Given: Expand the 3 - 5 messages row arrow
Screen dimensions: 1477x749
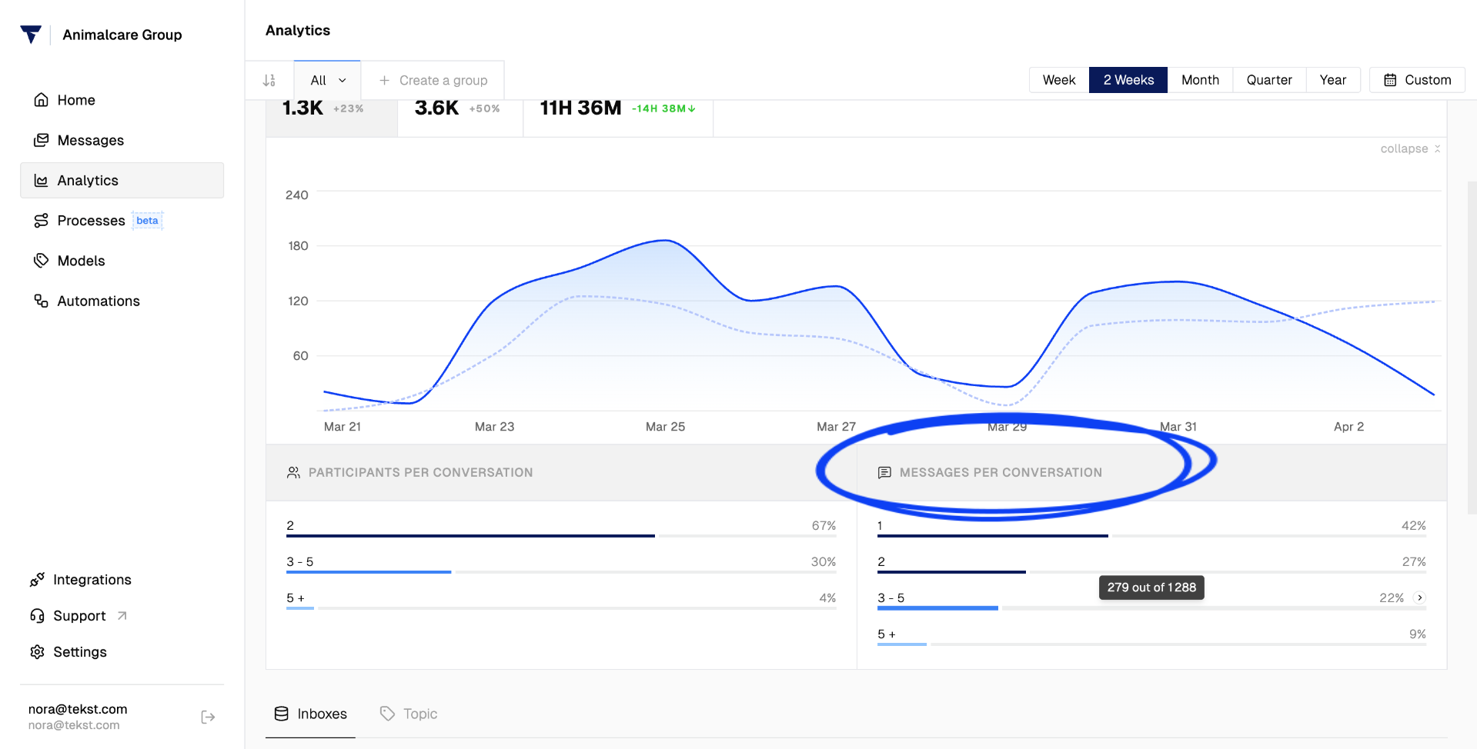Looking at the screenshot, I should [x=1420, y=598].
